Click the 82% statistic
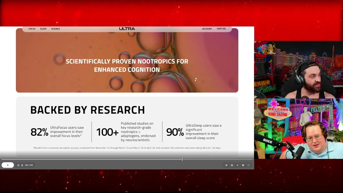Image resolution: width=343 pixels, height=193 pixels. (39, 132)
